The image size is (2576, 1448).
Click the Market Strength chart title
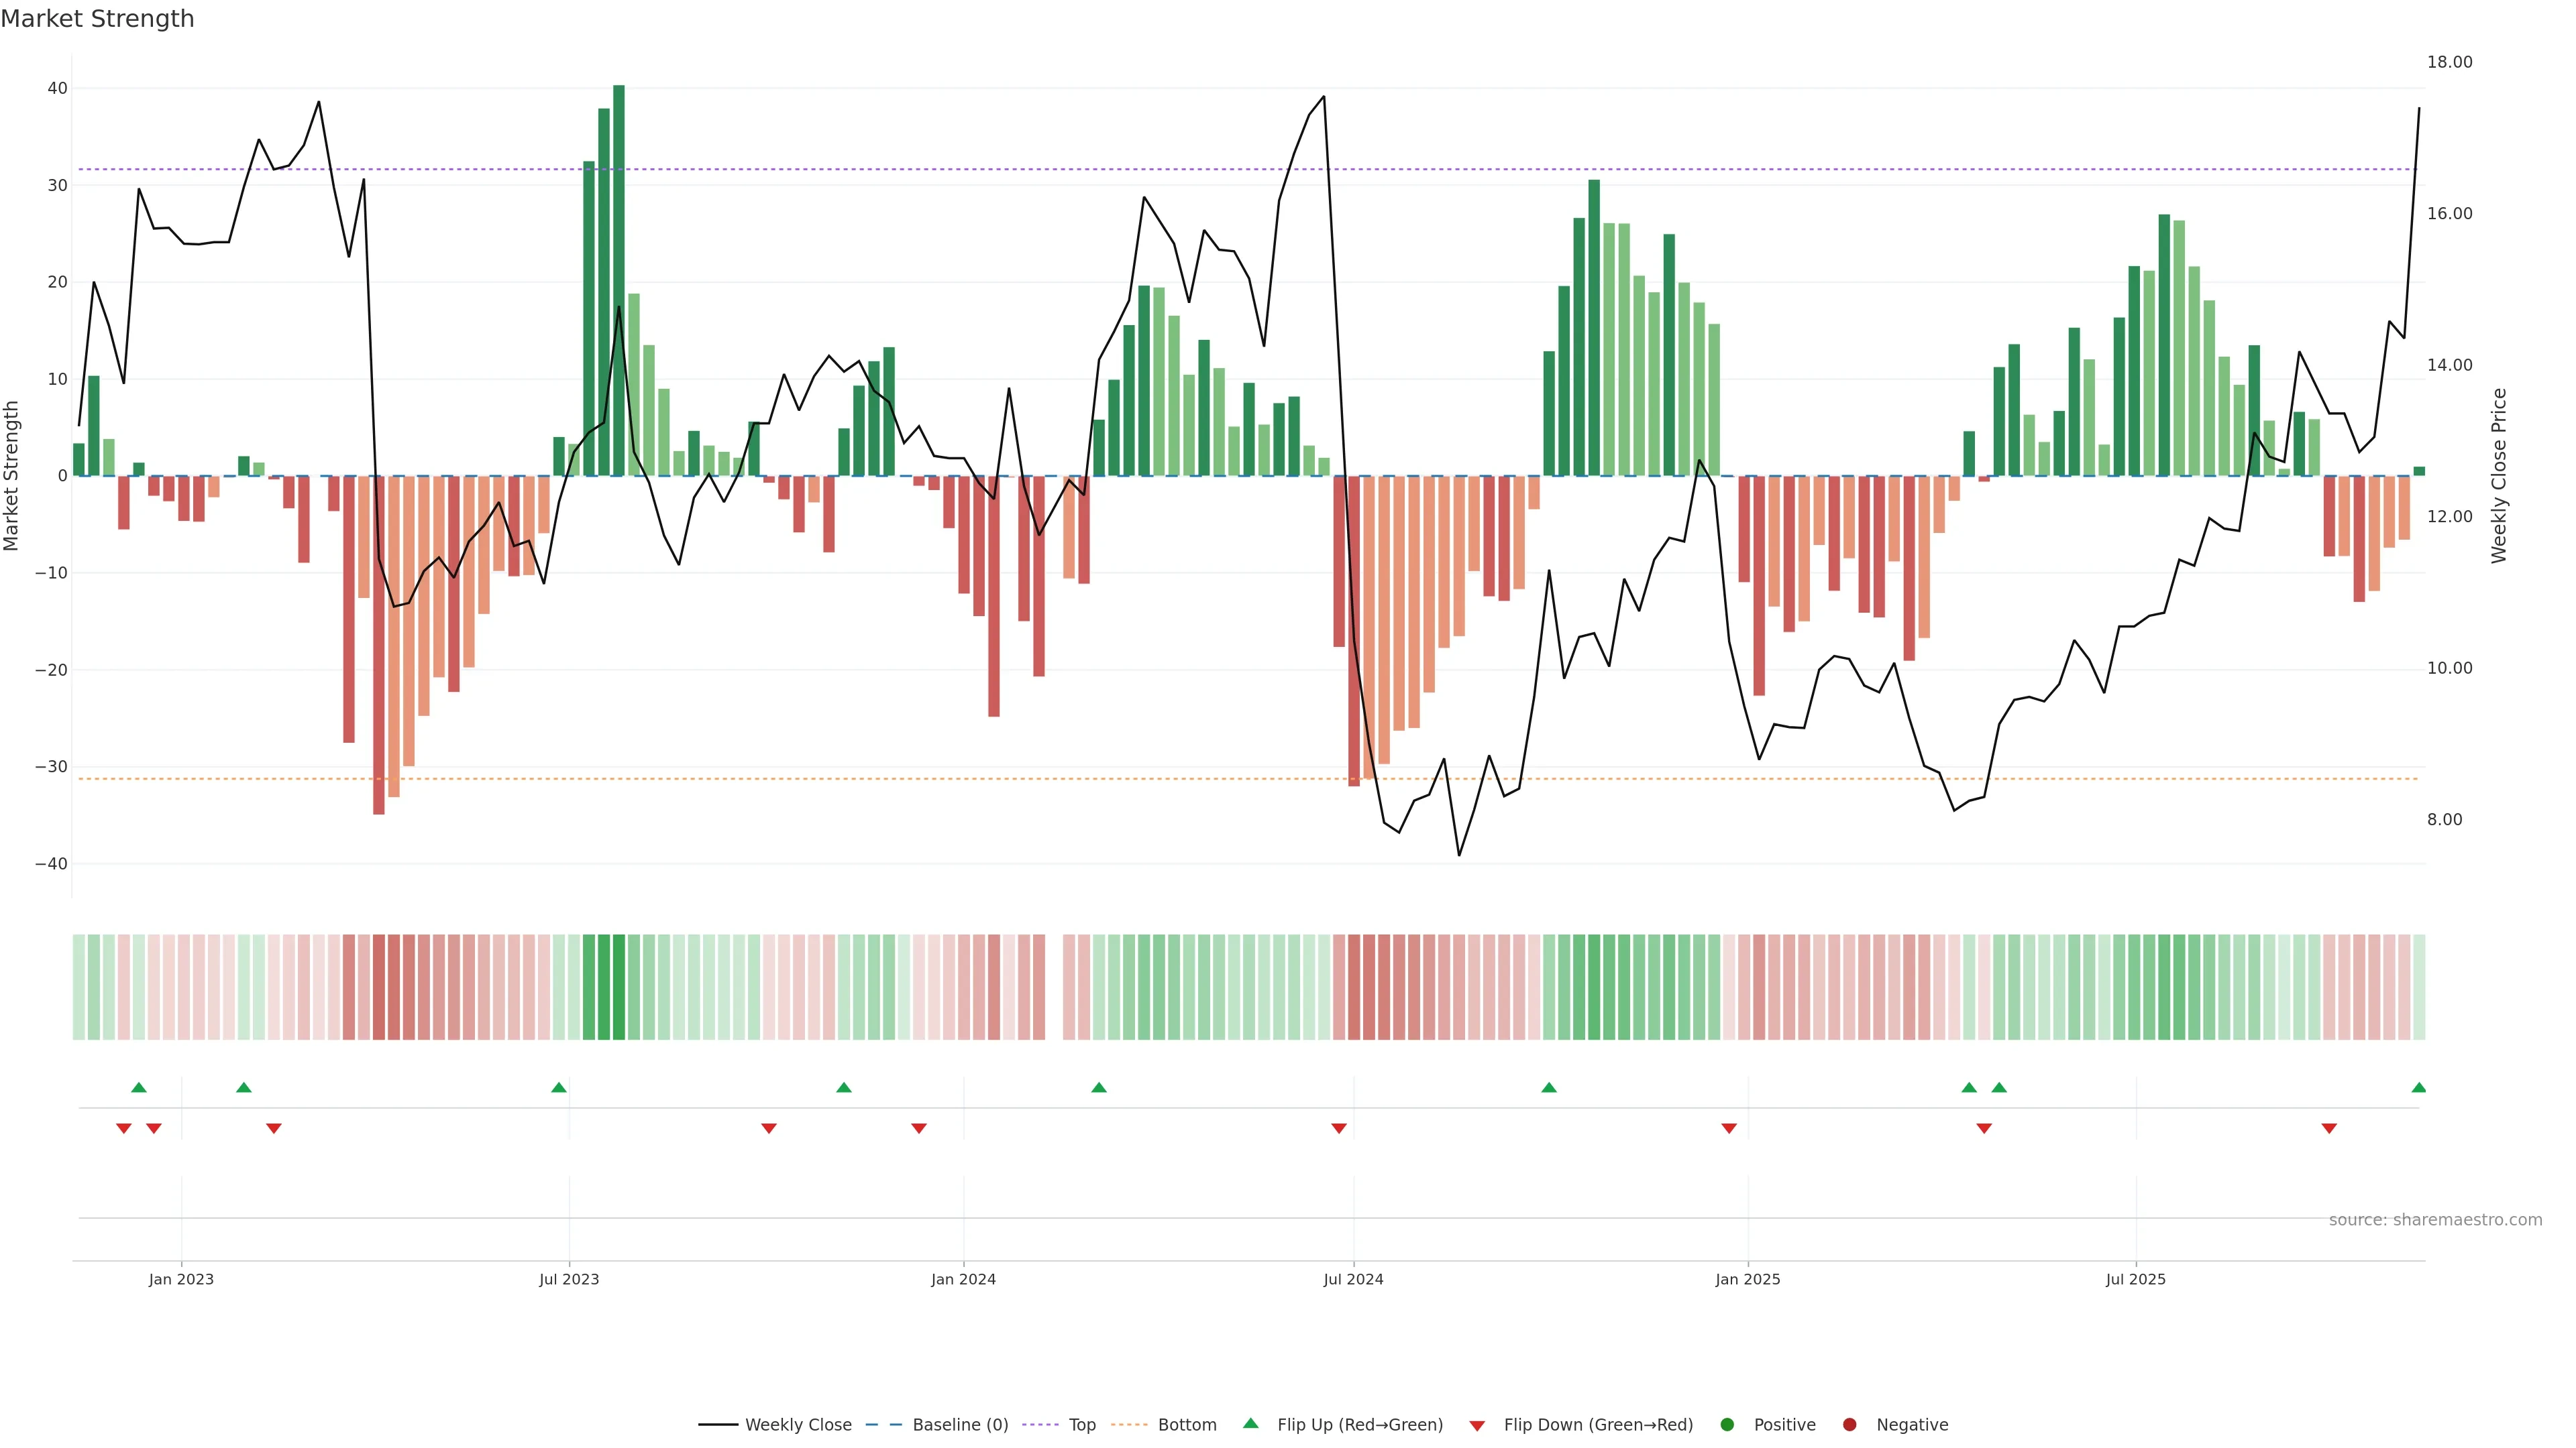[x=97, y=19]
